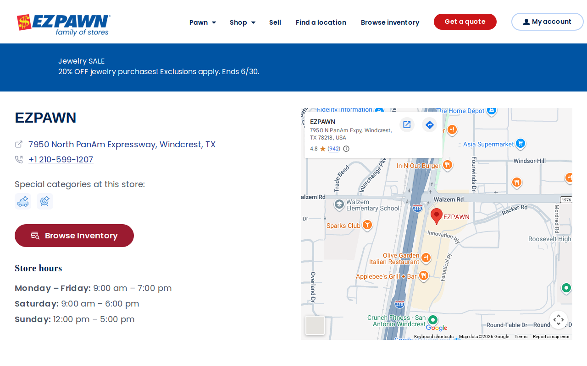The width and height of the screenshot is (587, 366).
Task: Expand the Shop dropdown menu
Action: 243,22
